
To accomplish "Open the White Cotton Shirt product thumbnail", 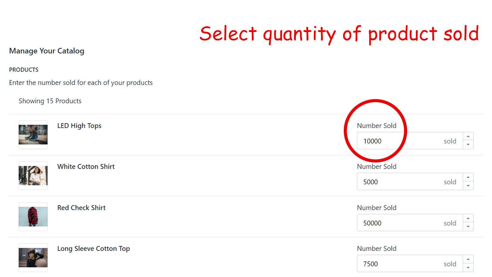I will [x=33, y=175].
